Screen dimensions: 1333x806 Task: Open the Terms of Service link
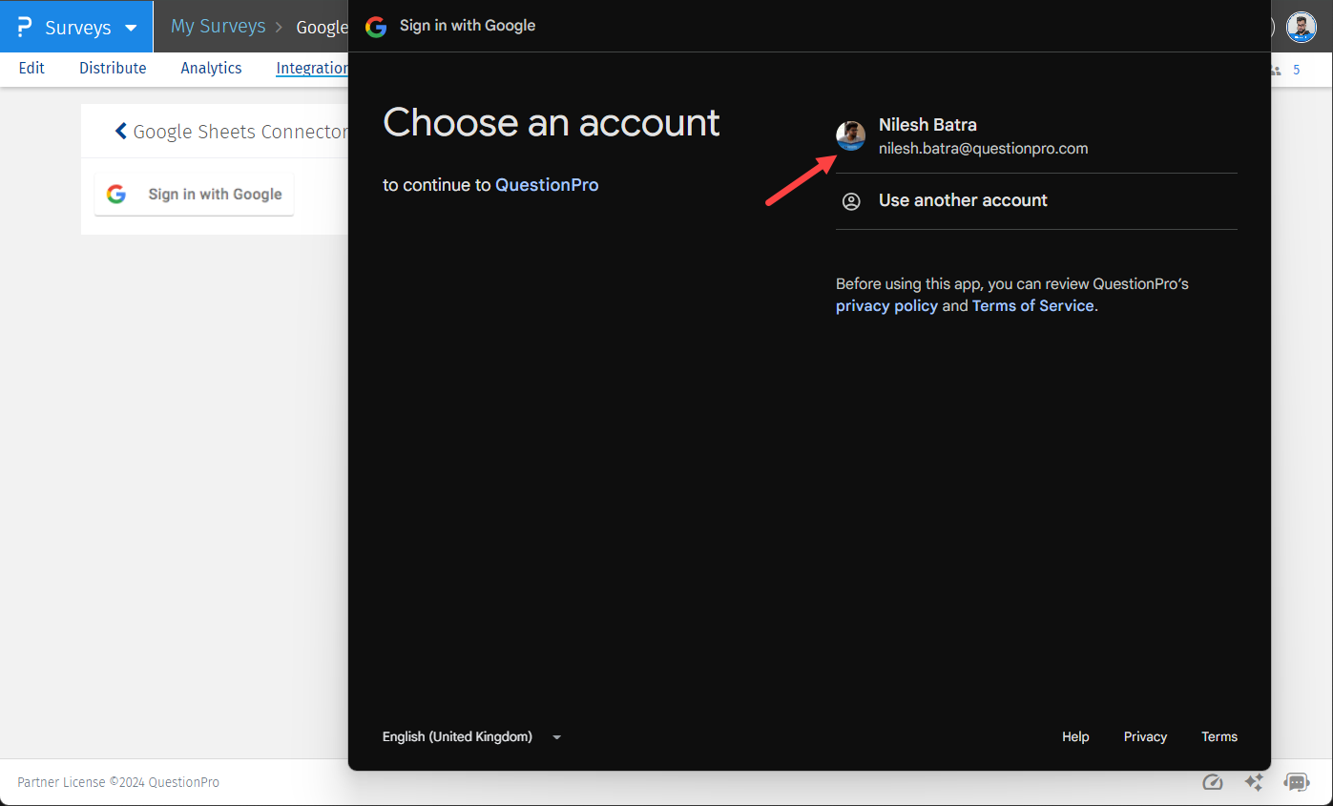[1032, 306]
